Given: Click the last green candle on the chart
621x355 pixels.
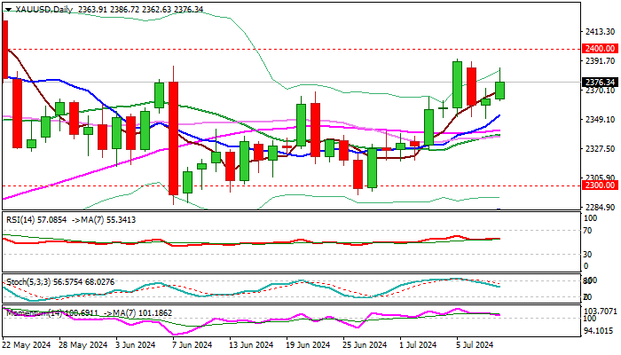Looking at the screenshot, I should (x=500, y=90).
